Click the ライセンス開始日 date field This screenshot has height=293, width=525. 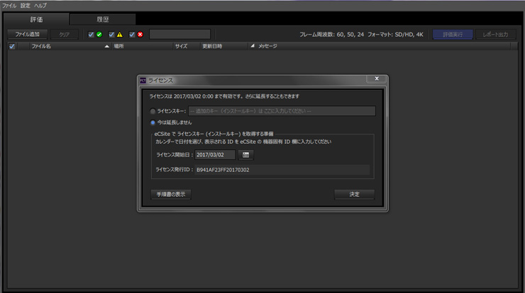215,155
